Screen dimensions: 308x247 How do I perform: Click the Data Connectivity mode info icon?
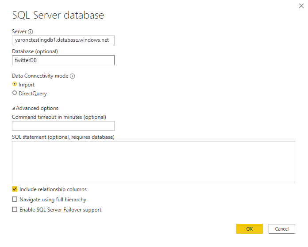(73, 76)
